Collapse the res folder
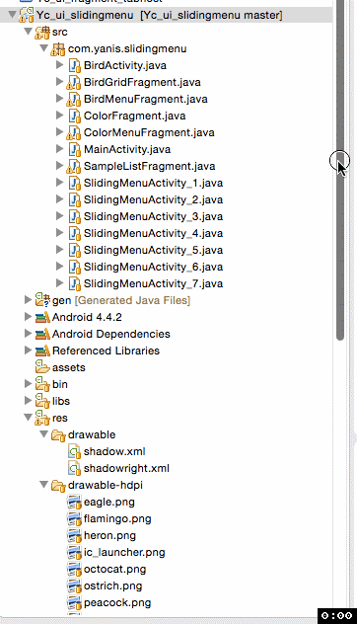 [x=28, y=418]
